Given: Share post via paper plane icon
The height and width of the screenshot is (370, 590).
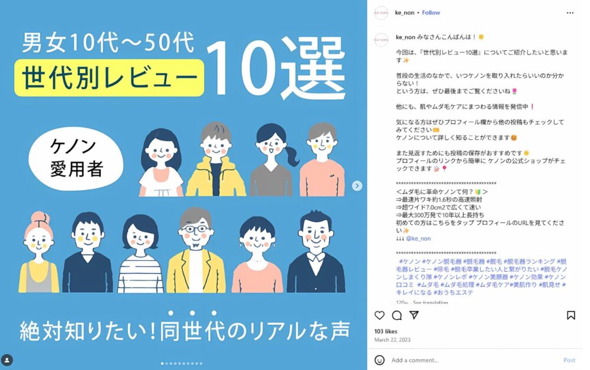Looking at the screenshot, I should coord(414,315).
